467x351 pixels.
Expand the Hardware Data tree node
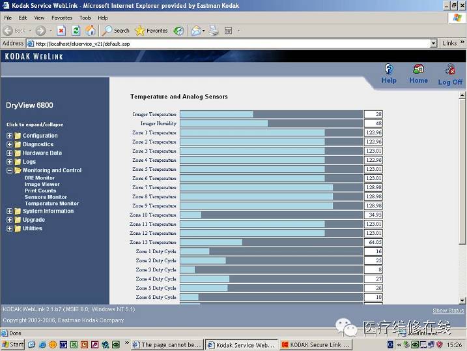(x=10, y=153)
